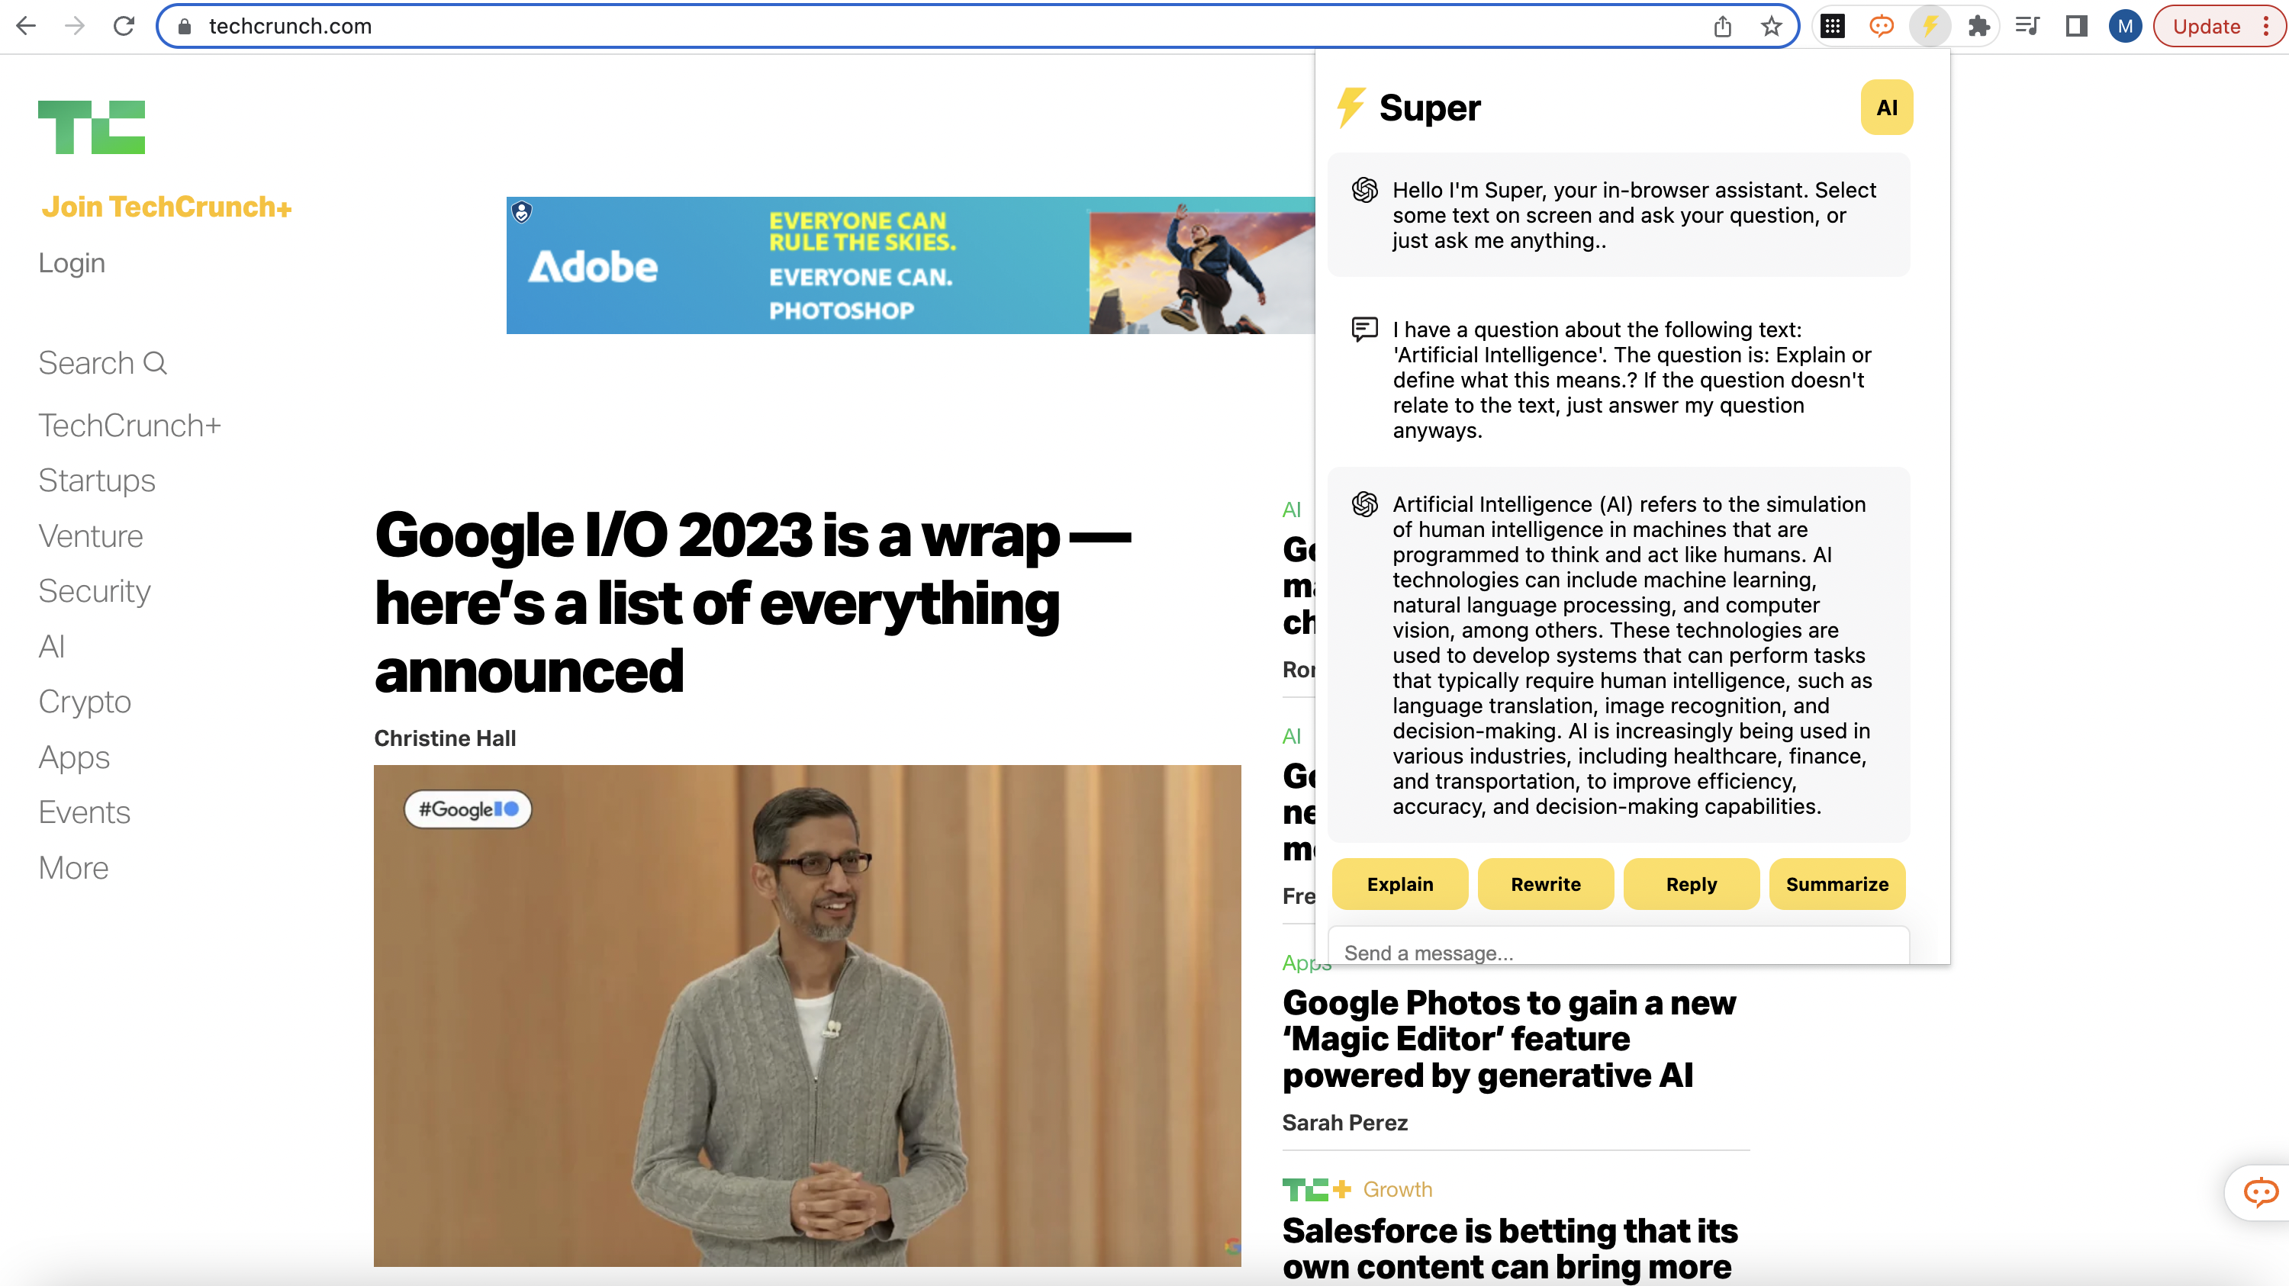The image size is (2289, 1286).
Task: Go back with the browser back arrow
Action: tap(27, 26)
